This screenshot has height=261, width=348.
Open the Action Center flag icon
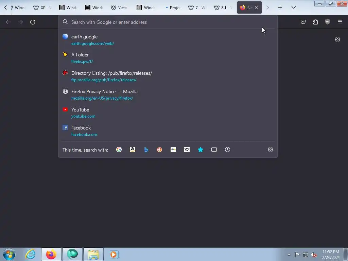pos(297,255)
